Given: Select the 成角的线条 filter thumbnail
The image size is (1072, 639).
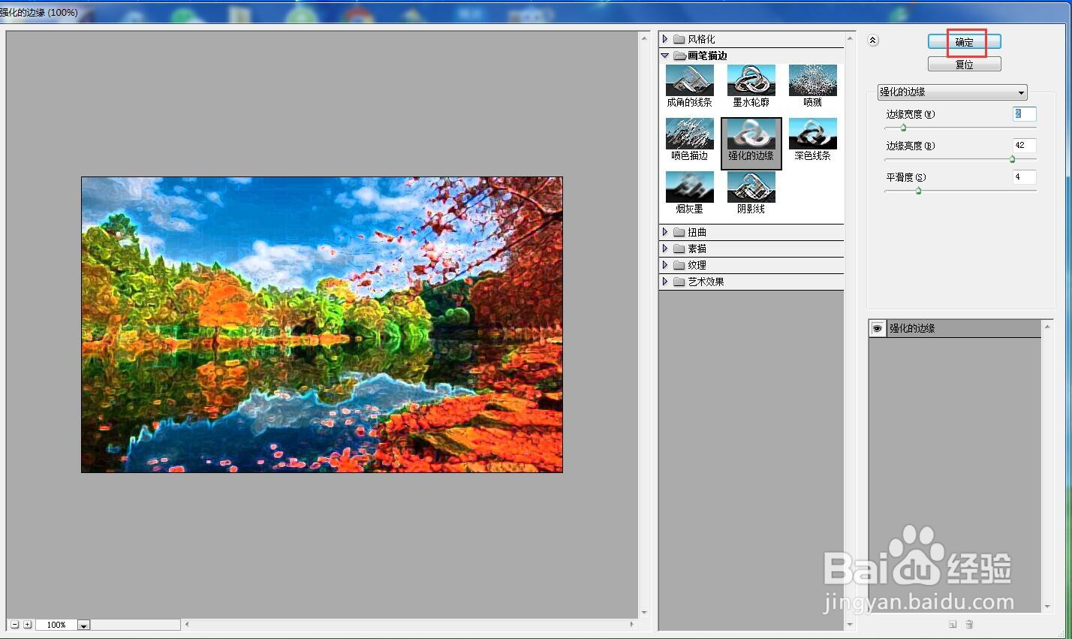Looking at the screenshot, I should point(689,86).
